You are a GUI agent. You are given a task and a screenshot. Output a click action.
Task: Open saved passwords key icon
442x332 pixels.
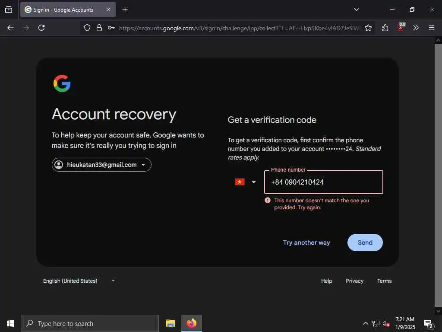click(111, 28)
